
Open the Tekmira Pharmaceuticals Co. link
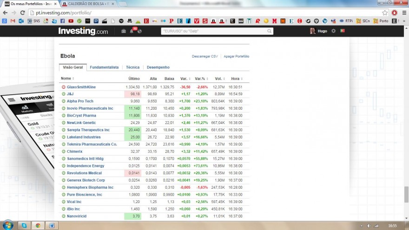(92, 144)
